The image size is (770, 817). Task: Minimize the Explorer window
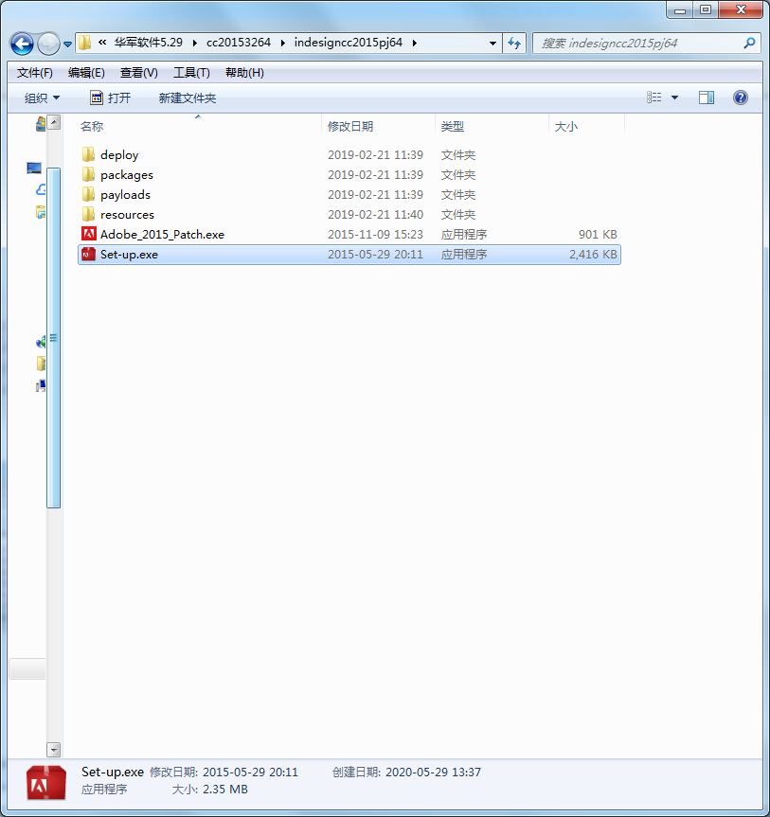(680, 9)
